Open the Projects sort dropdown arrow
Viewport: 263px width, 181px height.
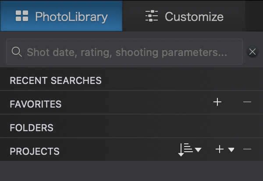[198, 150]
